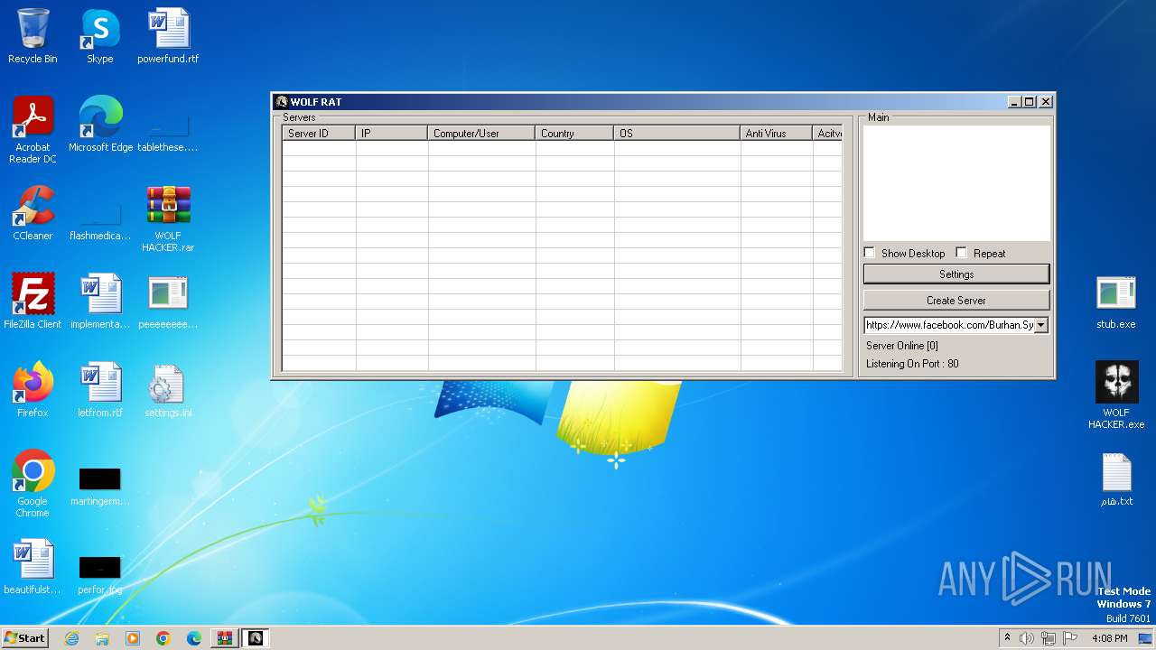Screen dimensions: 1156x650
Task: Open the FileZilla Client shortcut
Action: click(33, 302)
